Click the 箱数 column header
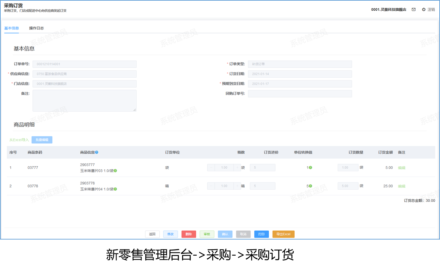Viewport: 440px width, 279px height. click(241, 152)
